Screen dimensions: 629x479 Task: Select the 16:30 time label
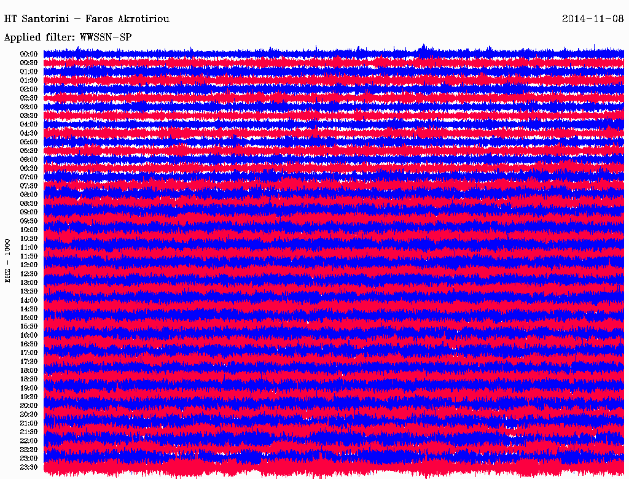(29, 344)
